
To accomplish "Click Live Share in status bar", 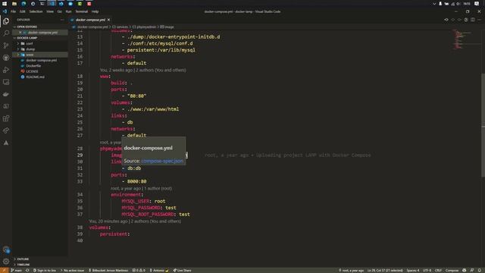I will pos(182,270).
